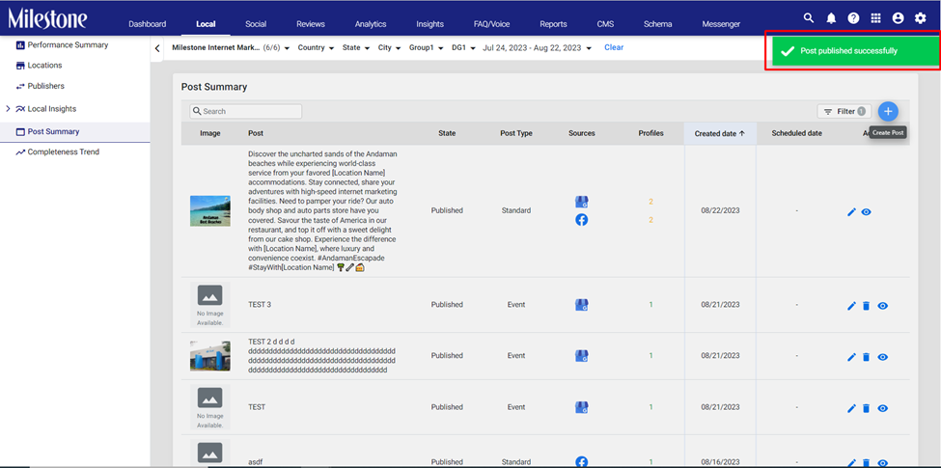The image size is (941, 468).
Task: Open the Messenger tab
Action: pyautogui.click(x=721, y=24)
